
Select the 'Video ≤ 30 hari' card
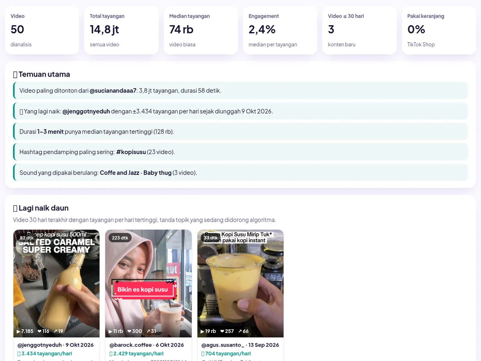360,30
